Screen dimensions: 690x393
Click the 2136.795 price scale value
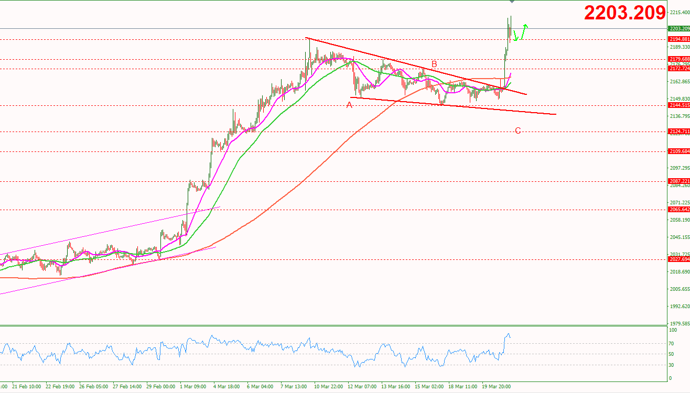pyautogui.click(x=680, y=116)
